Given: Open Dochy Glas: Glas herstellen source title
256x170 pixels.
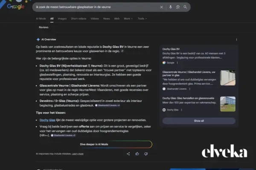Looking at the screenshot, I should click(x=188, y=98).
